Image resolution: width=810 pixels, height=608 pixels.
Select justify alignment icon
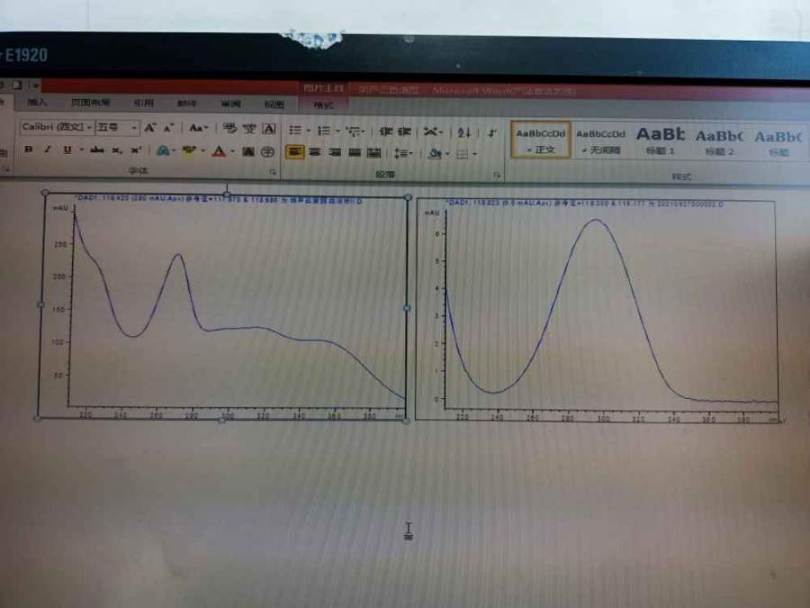tap(355, 152)
